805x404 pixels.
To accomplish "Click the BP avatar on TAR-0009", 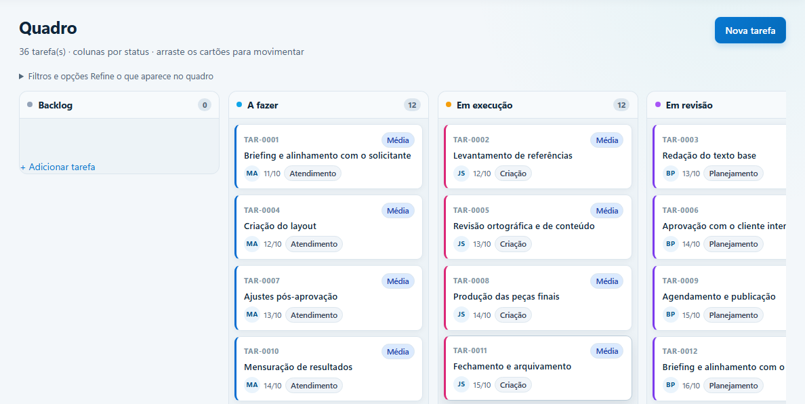I will [x=670, y=315].
